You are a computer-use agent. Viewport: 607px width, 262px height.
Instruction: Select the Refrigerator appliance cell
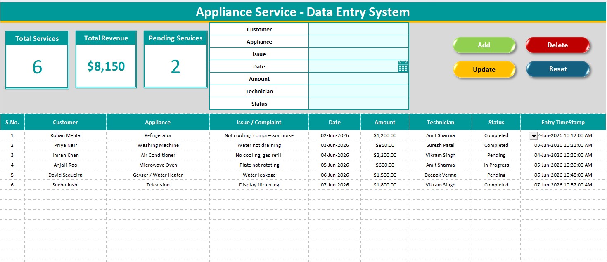pos(158,135)
